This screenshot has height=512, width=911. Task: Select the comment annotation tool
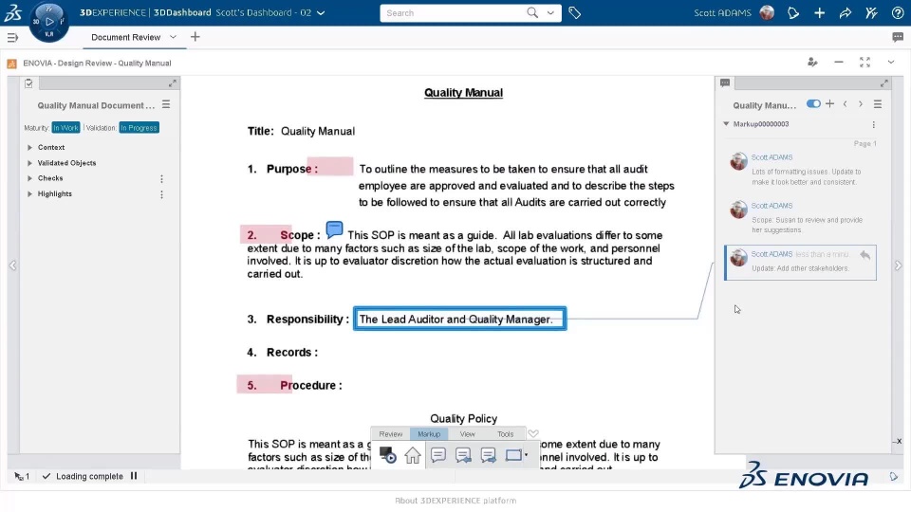438,455
